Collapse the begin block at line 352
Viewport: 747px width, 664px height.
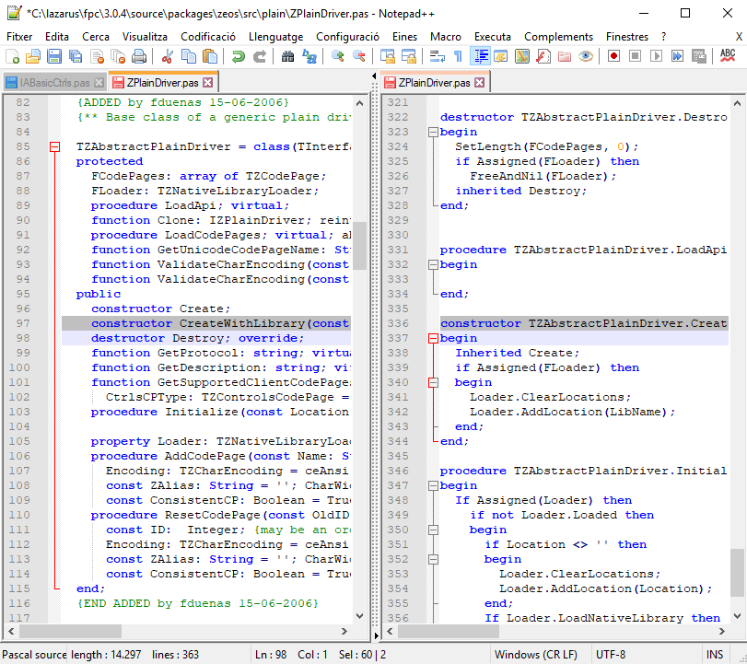(433, 560)
